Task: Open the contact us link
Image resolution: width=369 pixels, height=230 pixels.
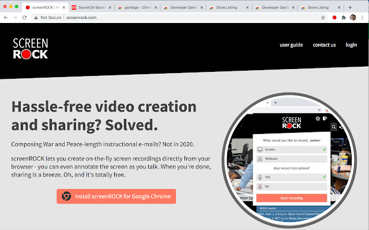Action: pyautogui.click(x=324, y=45)
